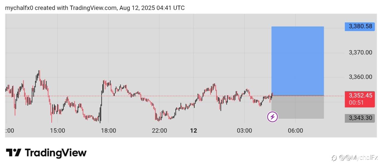382x168 pixels.
Task: Click the 03:00 time axis label
Action: [x=244, y=131]
